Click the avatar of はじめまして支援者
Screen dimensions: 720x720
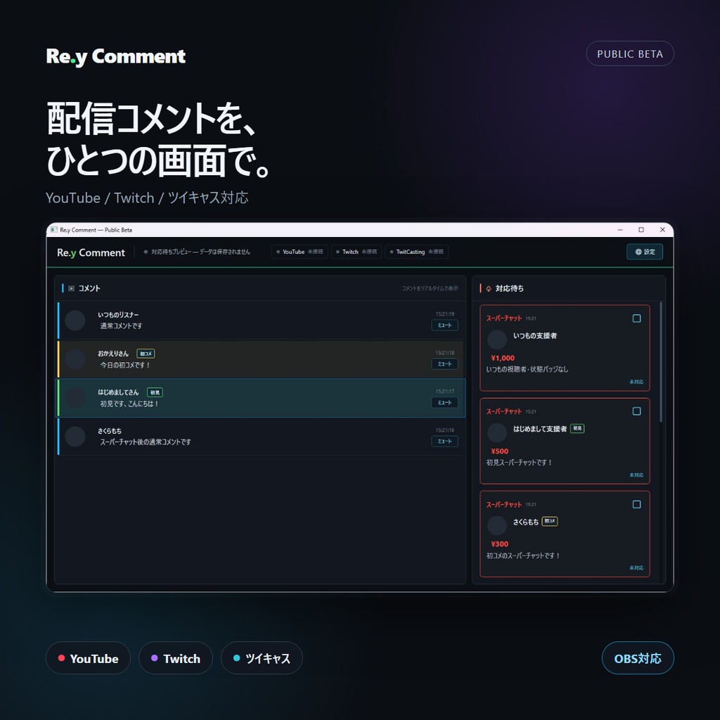click(497, 432)
